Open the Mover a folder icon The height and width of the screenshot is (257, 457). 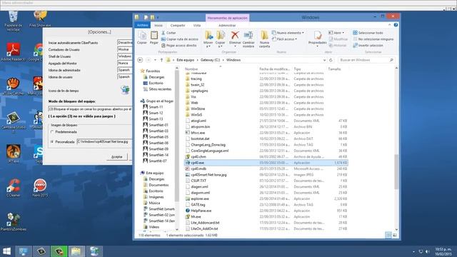[209, 39]
